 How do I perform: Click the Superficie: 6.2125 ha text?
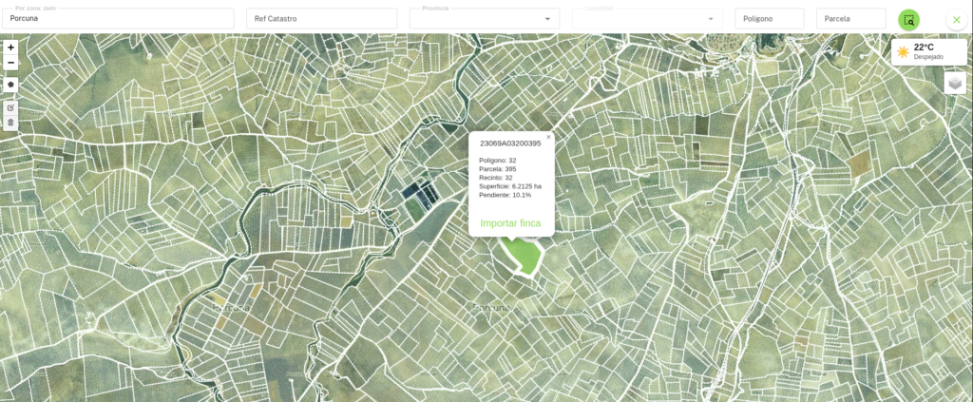tap(510, 186)
